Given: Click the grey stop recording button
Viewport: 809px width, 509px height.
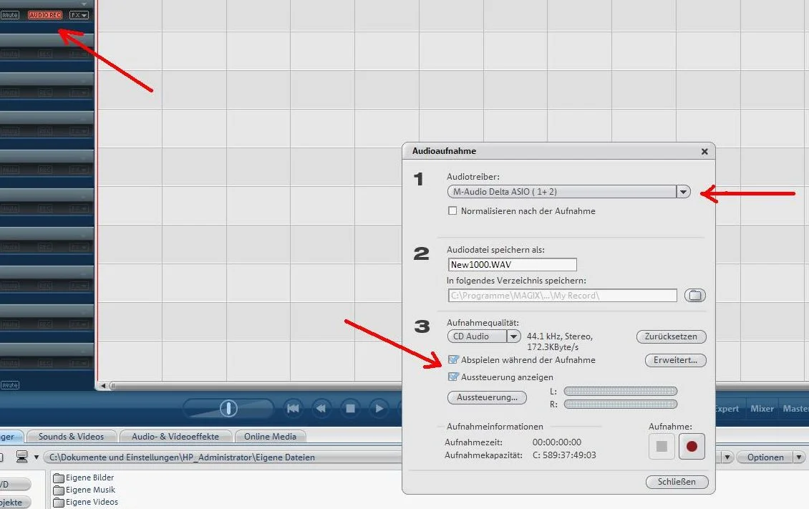Looking at the screenshot, I should pos(662,446).
